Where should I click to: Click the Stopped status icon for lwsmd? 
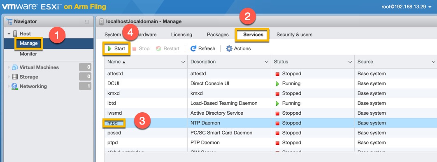tap(277, 113)
